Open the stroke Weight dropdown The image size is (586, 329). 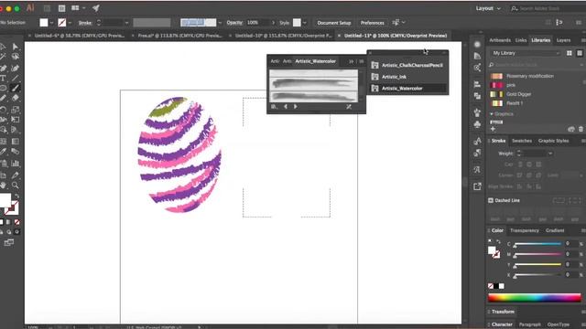550,154
